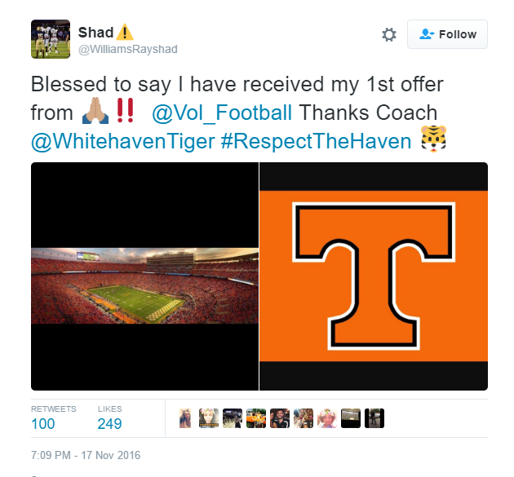
Task: Open Shad's profile avatar picture
Action: 51,39
